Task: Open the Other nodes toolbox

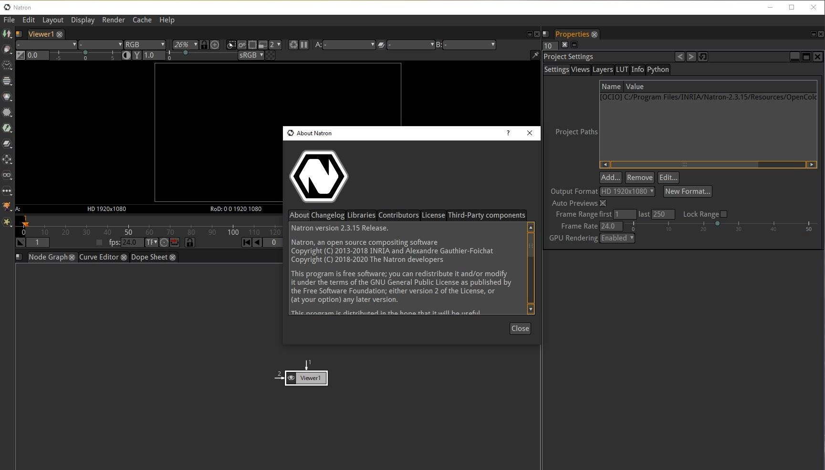Action: point(7,191)
